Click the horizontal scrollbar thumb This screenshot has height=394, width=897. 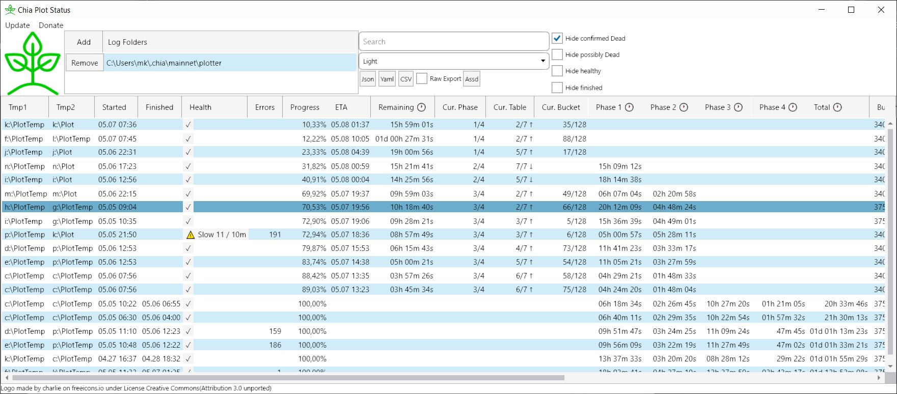pos(288,378)
